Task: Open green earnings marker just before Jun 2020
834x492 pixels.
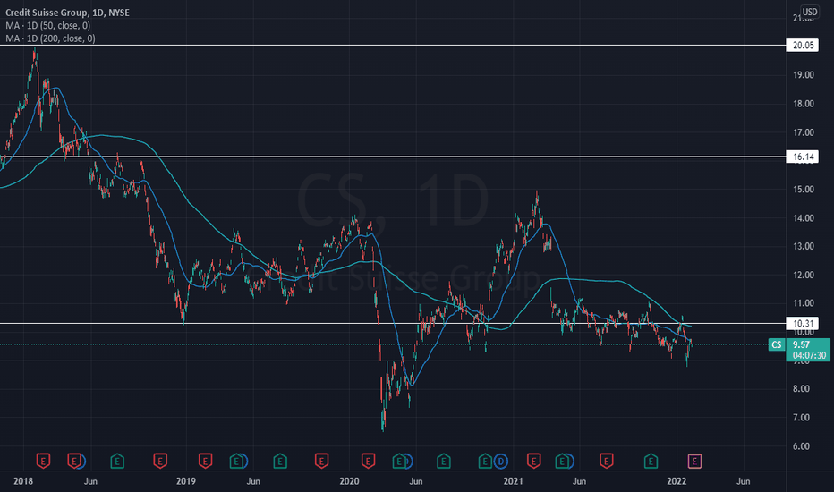Action: coord(399,461)
